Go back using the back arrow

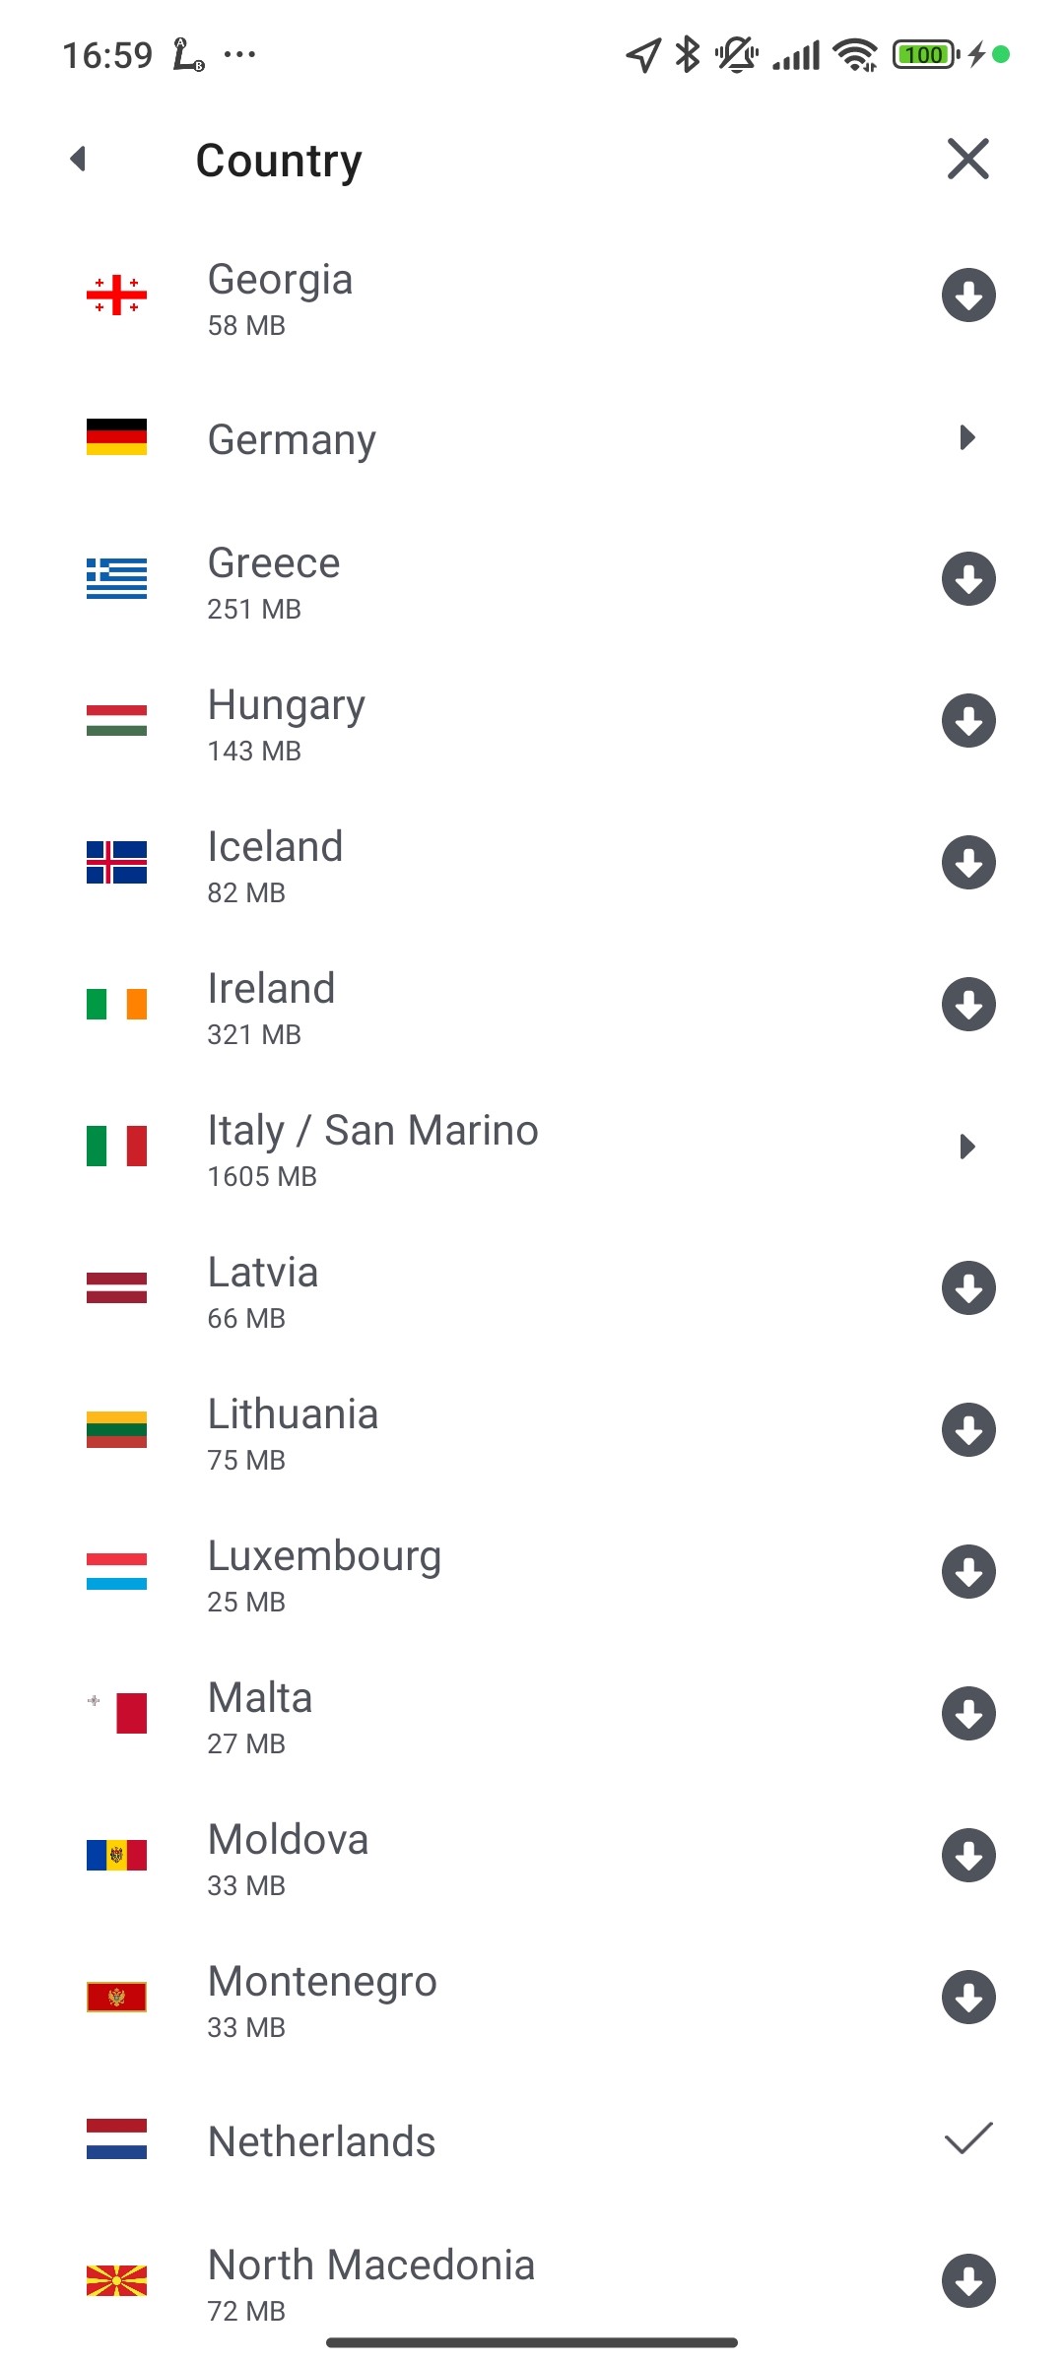(x=79, y=159)
